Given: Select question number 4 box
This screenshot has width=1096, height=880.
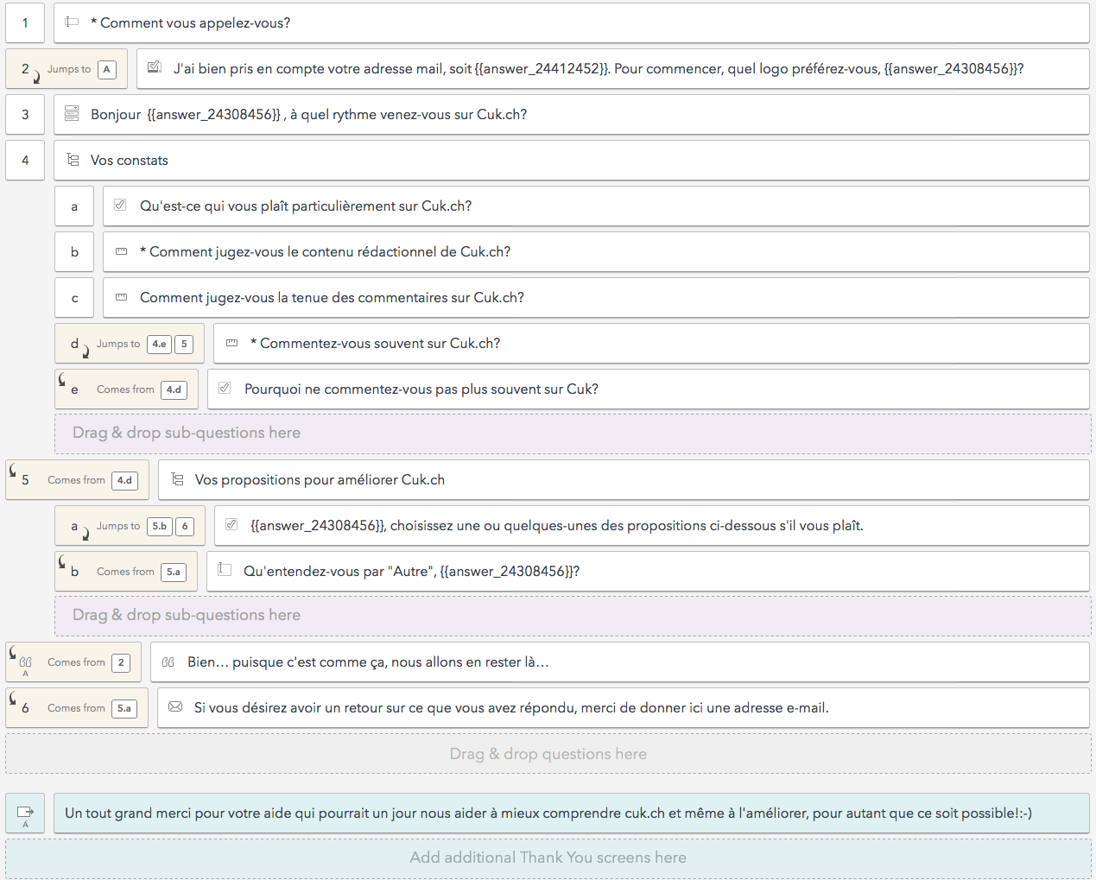Looking at the screenshot, I should pyautogui.click(x=25, y=160).
